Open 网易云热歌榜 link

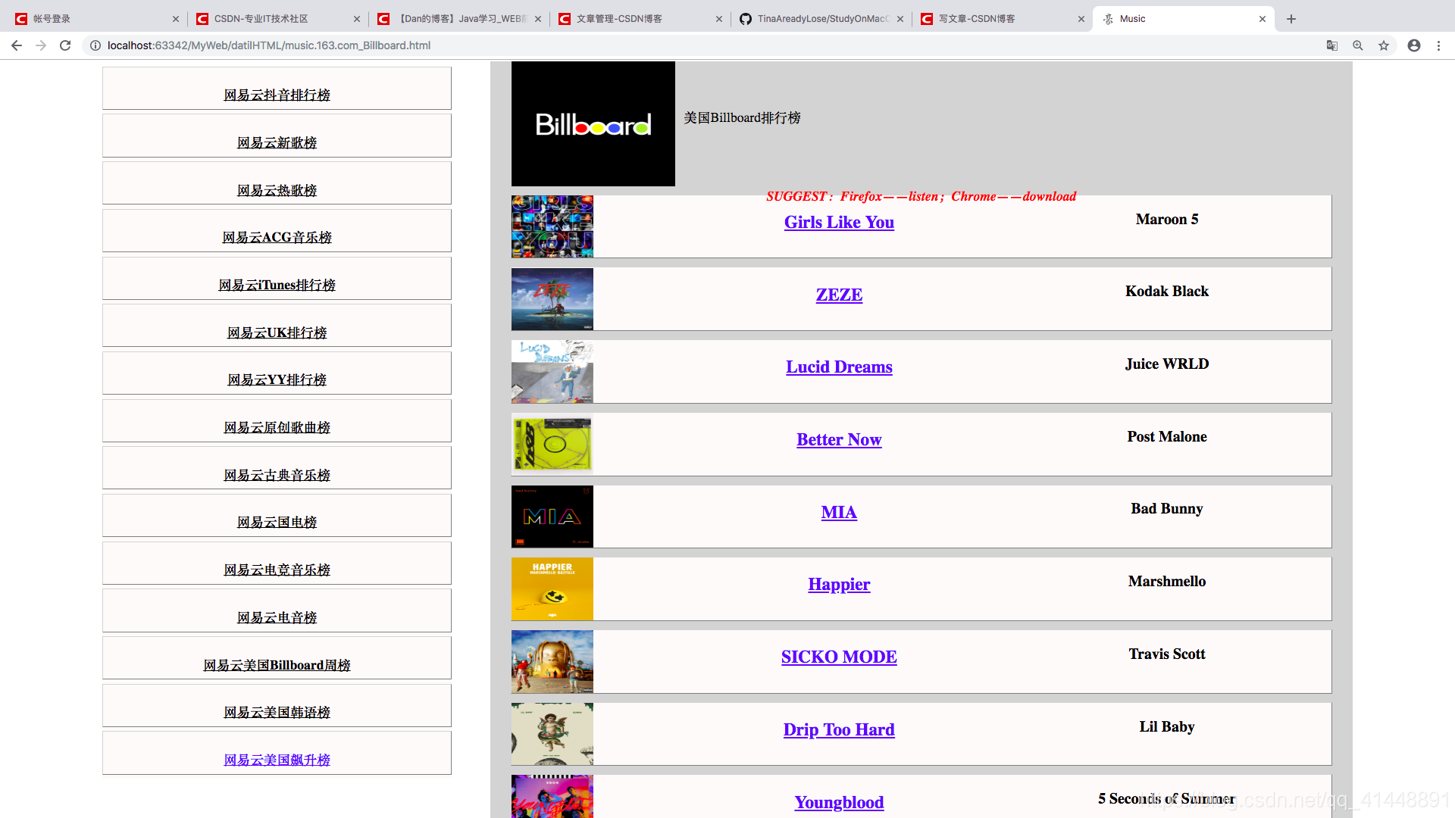coord(277,190)
